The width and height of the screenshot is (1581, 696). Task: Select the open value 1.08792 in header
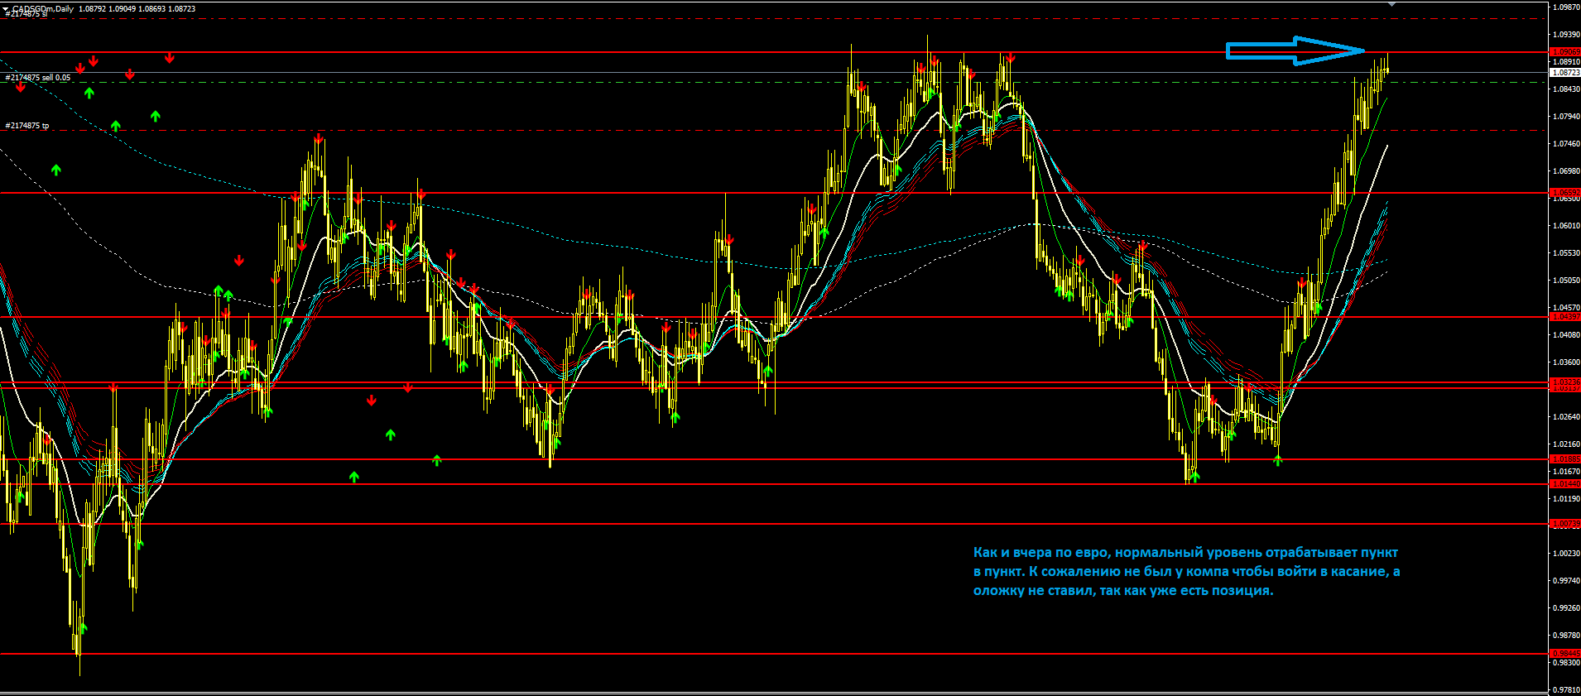[x=93, y=8]
